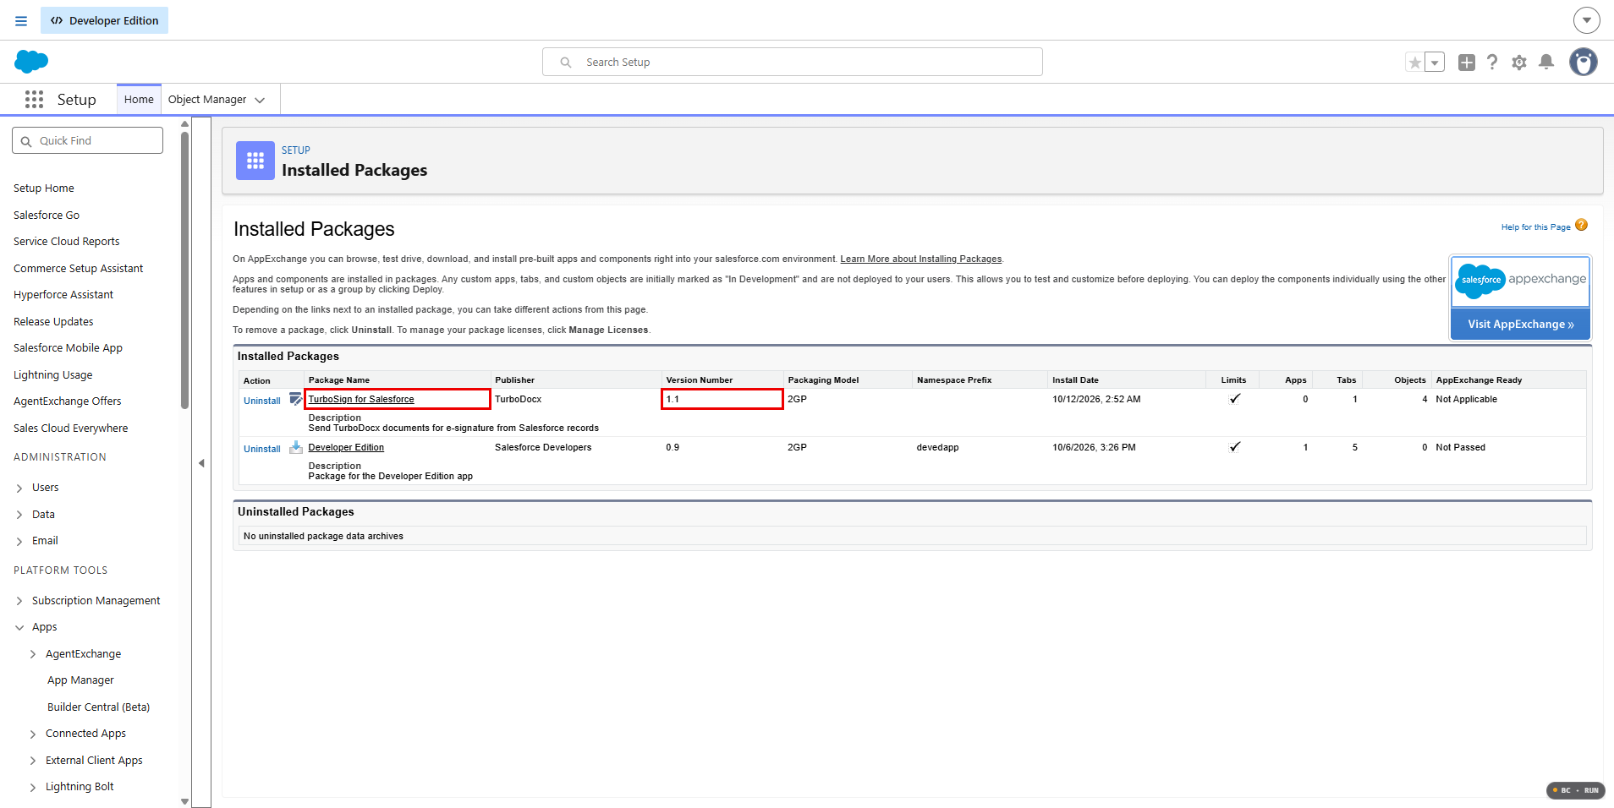Open the notifications bell

tap(1546, 62)
